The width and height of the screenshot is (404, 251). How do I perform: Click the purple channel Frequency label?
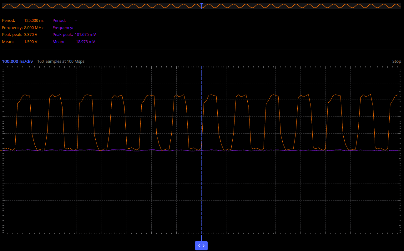[x=63, y=28]
